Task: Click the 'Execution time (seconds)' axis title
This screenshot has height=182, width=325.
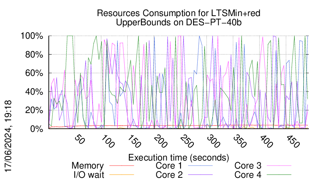Action: pos(179,158)
